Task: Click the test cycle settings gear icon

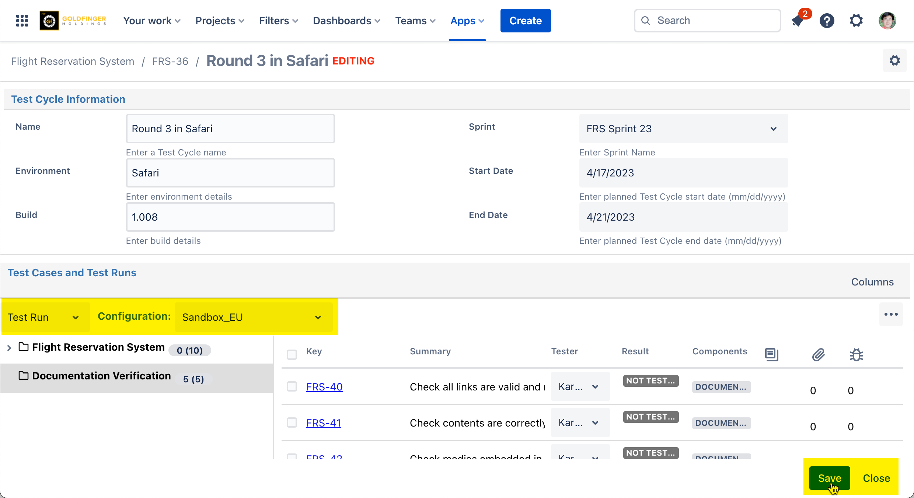Action: point(894,61)
